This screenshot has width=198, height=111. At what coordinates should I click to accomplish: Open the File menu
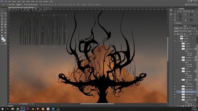pyautogui.click(x=6, y=1)
